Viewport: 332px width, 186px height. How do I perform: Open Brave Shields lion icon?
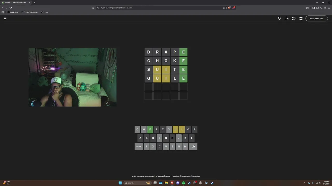pos(229,8)
